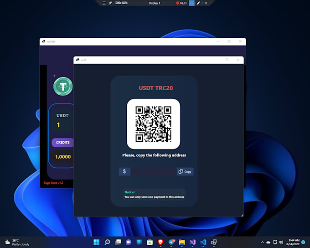Open the Windows Start menu
The image size is (310, 248).
click(x=97, y=242)
